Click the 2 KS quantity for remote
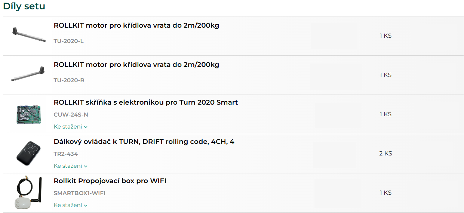Screen dimensions: 464x213 coord(385,154)
